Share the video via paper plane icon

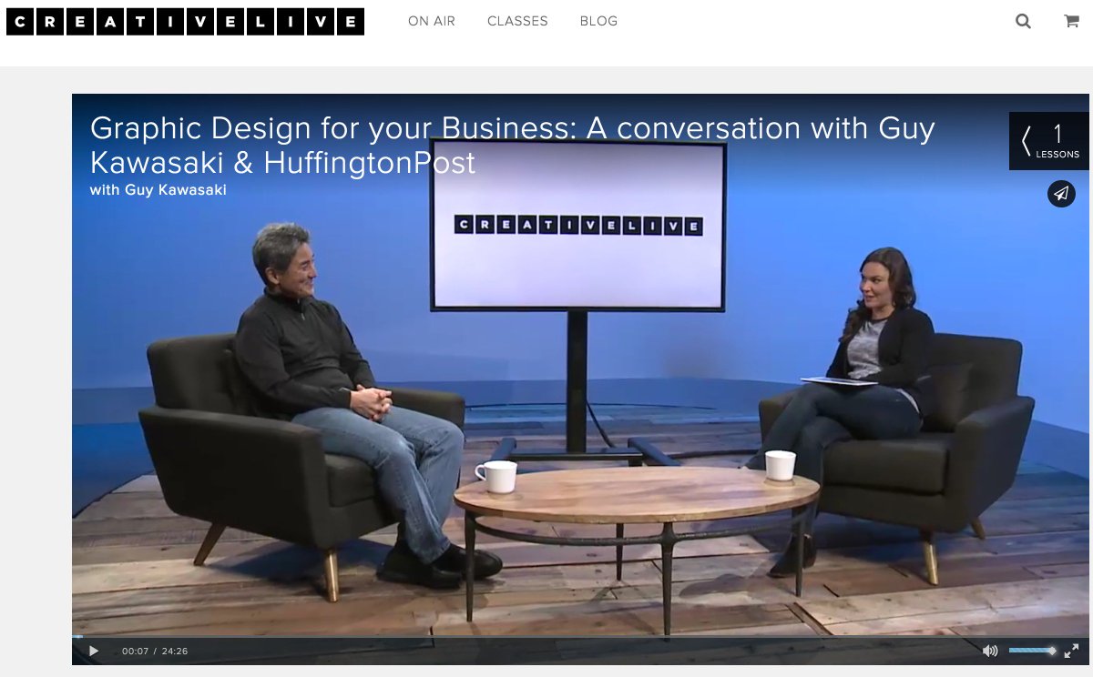point(1061,193)
